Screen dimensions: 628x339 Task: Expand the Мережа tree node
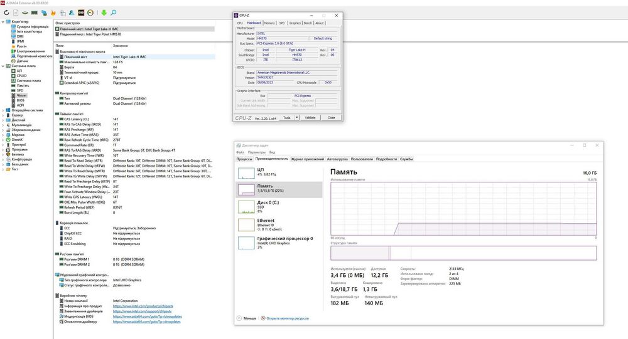(x=3, y=135)
